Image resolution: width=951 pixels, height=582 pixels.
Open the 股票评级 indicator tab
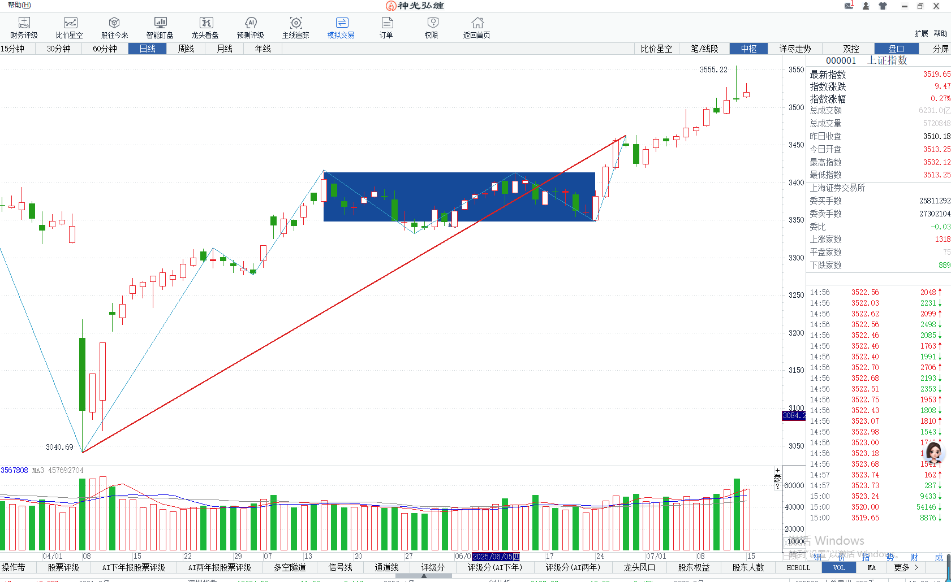(63, 567)
